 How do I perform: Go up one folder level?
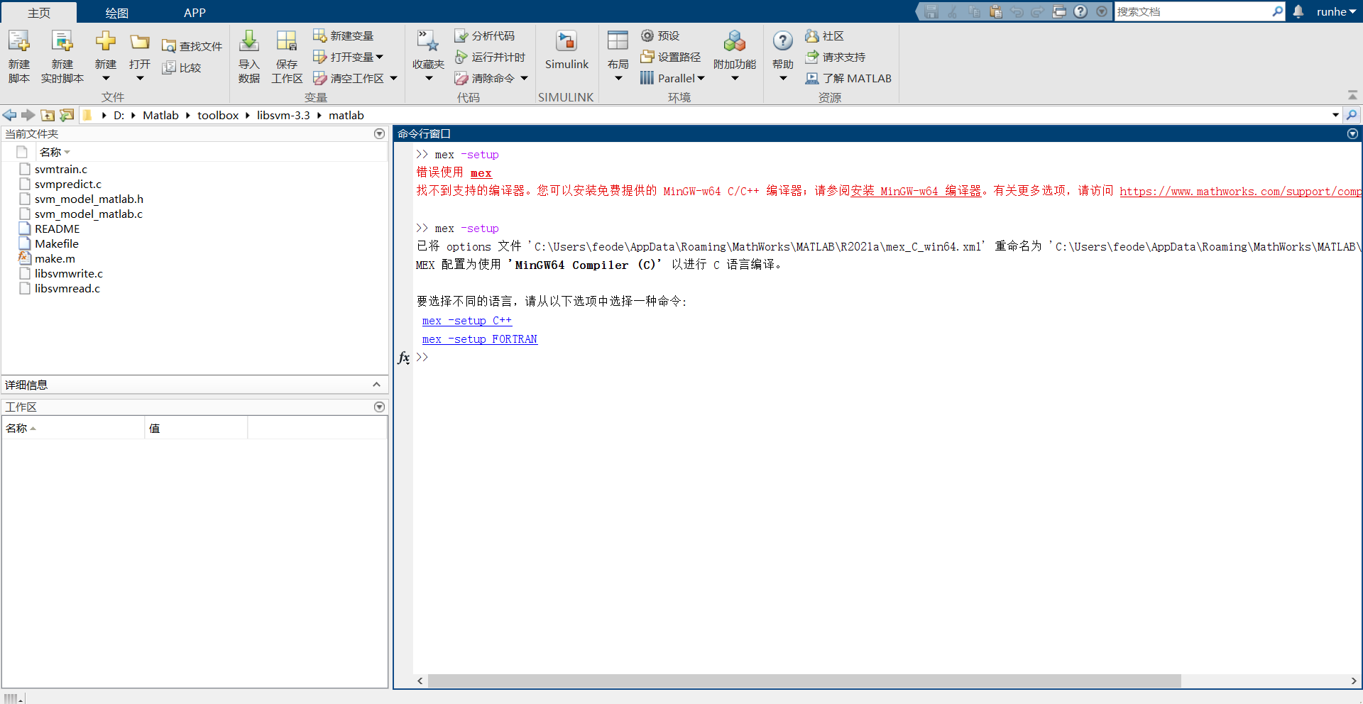tap(48, 115)
